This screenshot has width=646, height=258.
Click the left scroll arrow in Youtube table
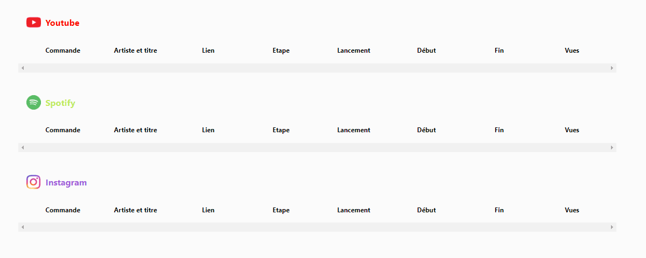(23, 68)
